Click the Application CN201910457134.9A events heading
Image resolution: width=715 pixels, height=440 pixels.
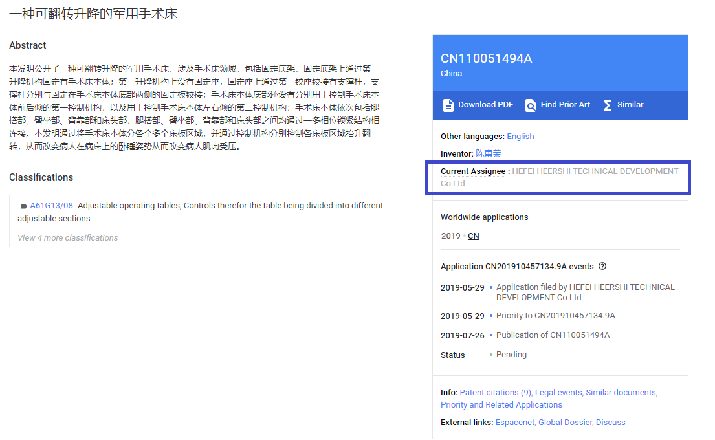pyautogui.click(x=517, y=267)
